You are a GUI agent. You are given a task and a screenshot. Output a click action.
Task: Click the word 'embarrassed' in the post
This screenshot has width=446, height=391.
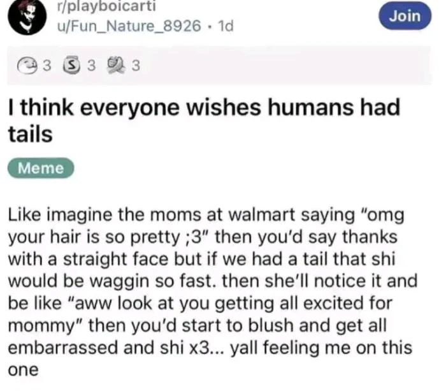coord(63,348)
